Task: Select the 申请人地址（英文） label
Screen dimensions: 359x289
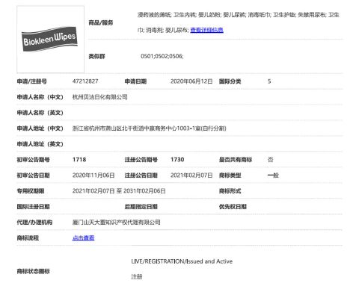Action: click(40, 144)
